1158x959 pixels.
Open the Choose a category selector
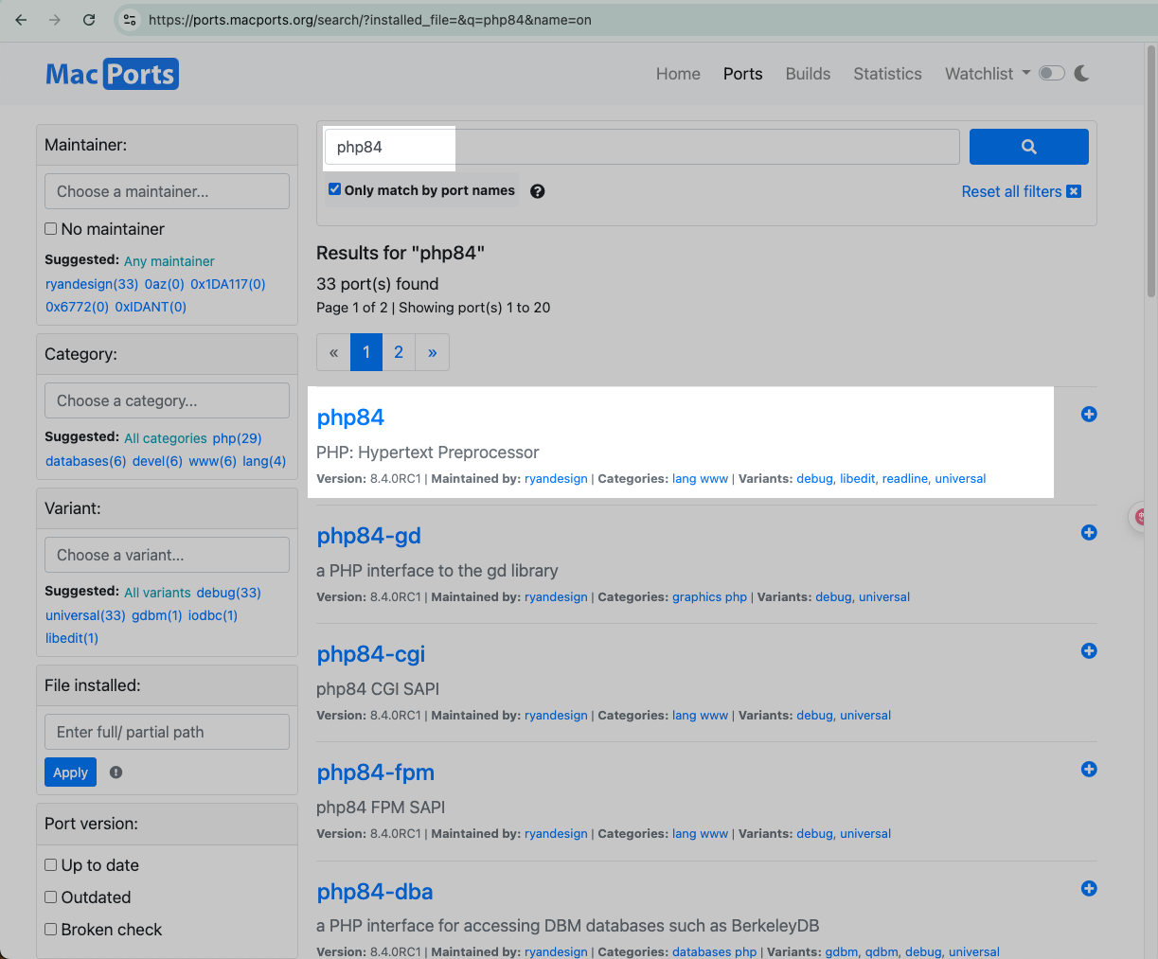click(x=167, y=400)
